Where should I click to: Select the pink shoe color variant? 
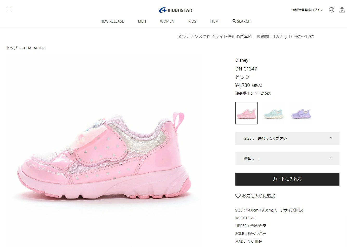click(x=246, y=113)
